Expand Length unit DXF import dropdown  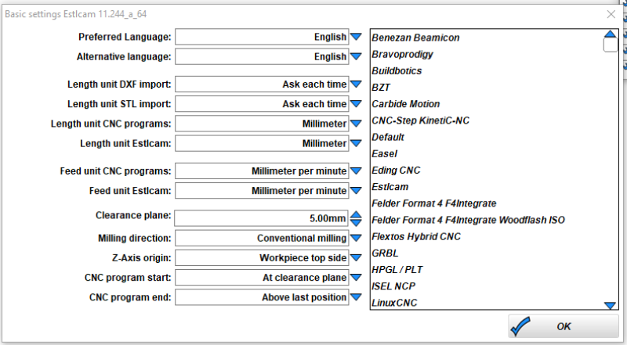356,84
